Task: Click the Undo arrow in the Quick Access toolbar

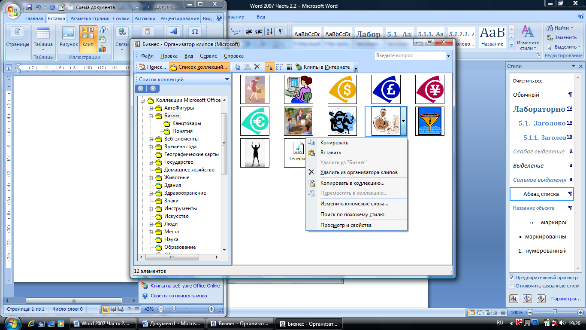Action: point(39,7)
